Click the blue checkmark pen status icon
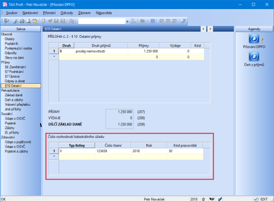274x202 pixels. point(220,199)
